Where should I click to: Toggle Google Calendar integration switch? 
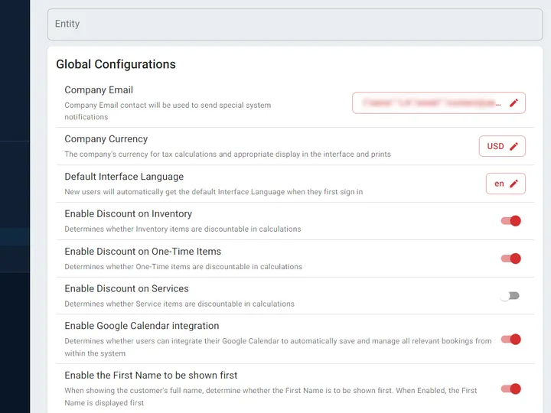coord(511,340)
